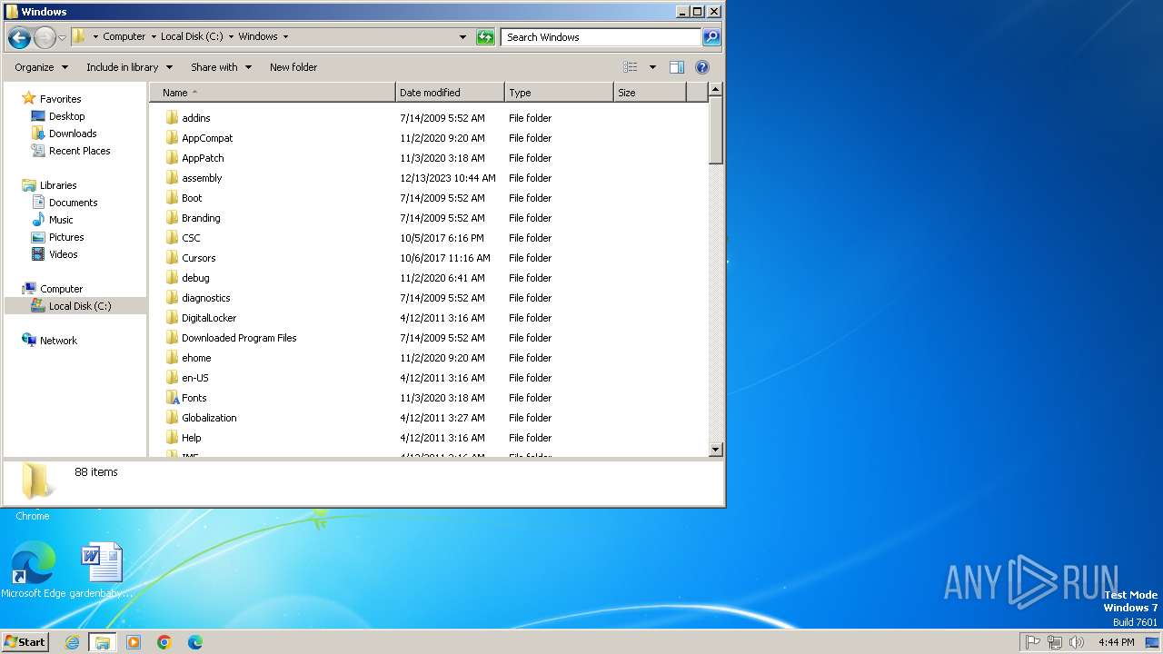Sort by the Date modified column
The image size is (1163, 654).
pyautogui.click(x=450, y=93)
